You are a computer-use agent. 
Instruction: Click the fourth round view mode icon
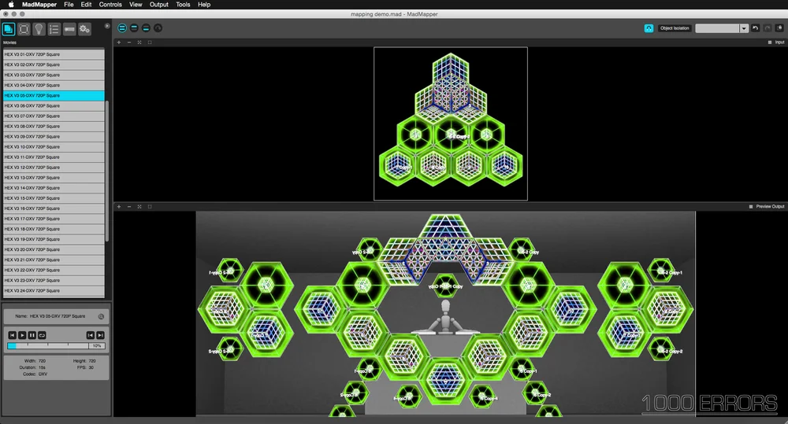(x=158, y=28)
